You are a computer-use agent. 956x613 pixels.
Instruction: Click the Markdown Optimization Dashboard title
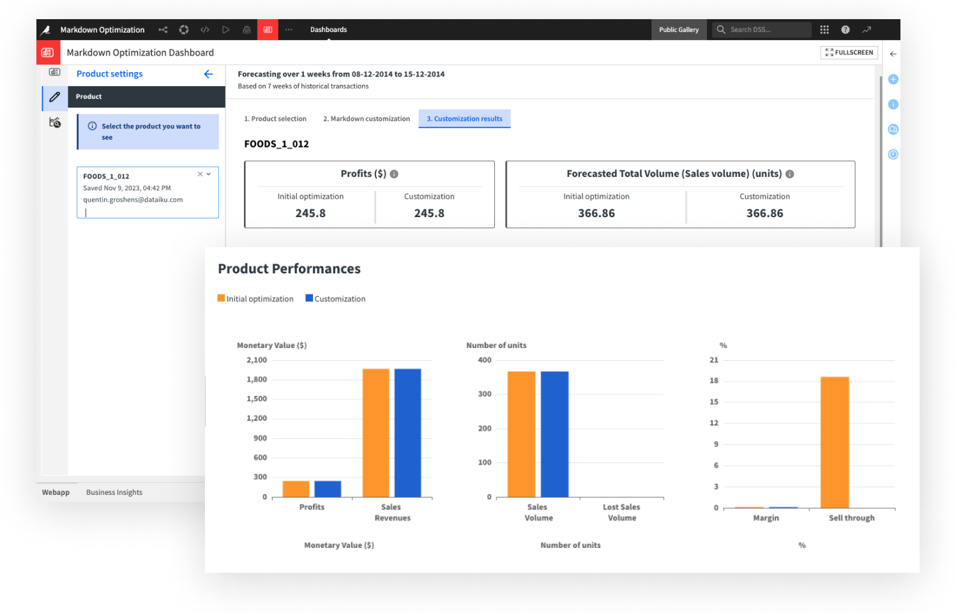(140, 53)
